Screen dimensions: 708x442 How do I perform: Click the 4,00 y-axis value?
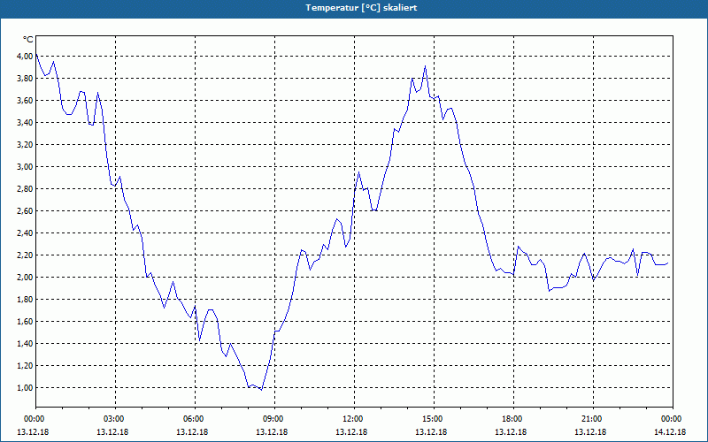coord(26,57)
